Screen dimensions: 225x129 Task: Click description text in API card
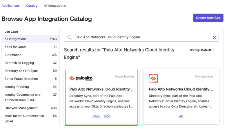click(181, 101)
